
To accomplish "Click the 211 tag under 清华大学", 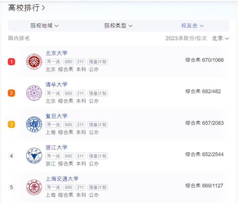I will 81,93.
